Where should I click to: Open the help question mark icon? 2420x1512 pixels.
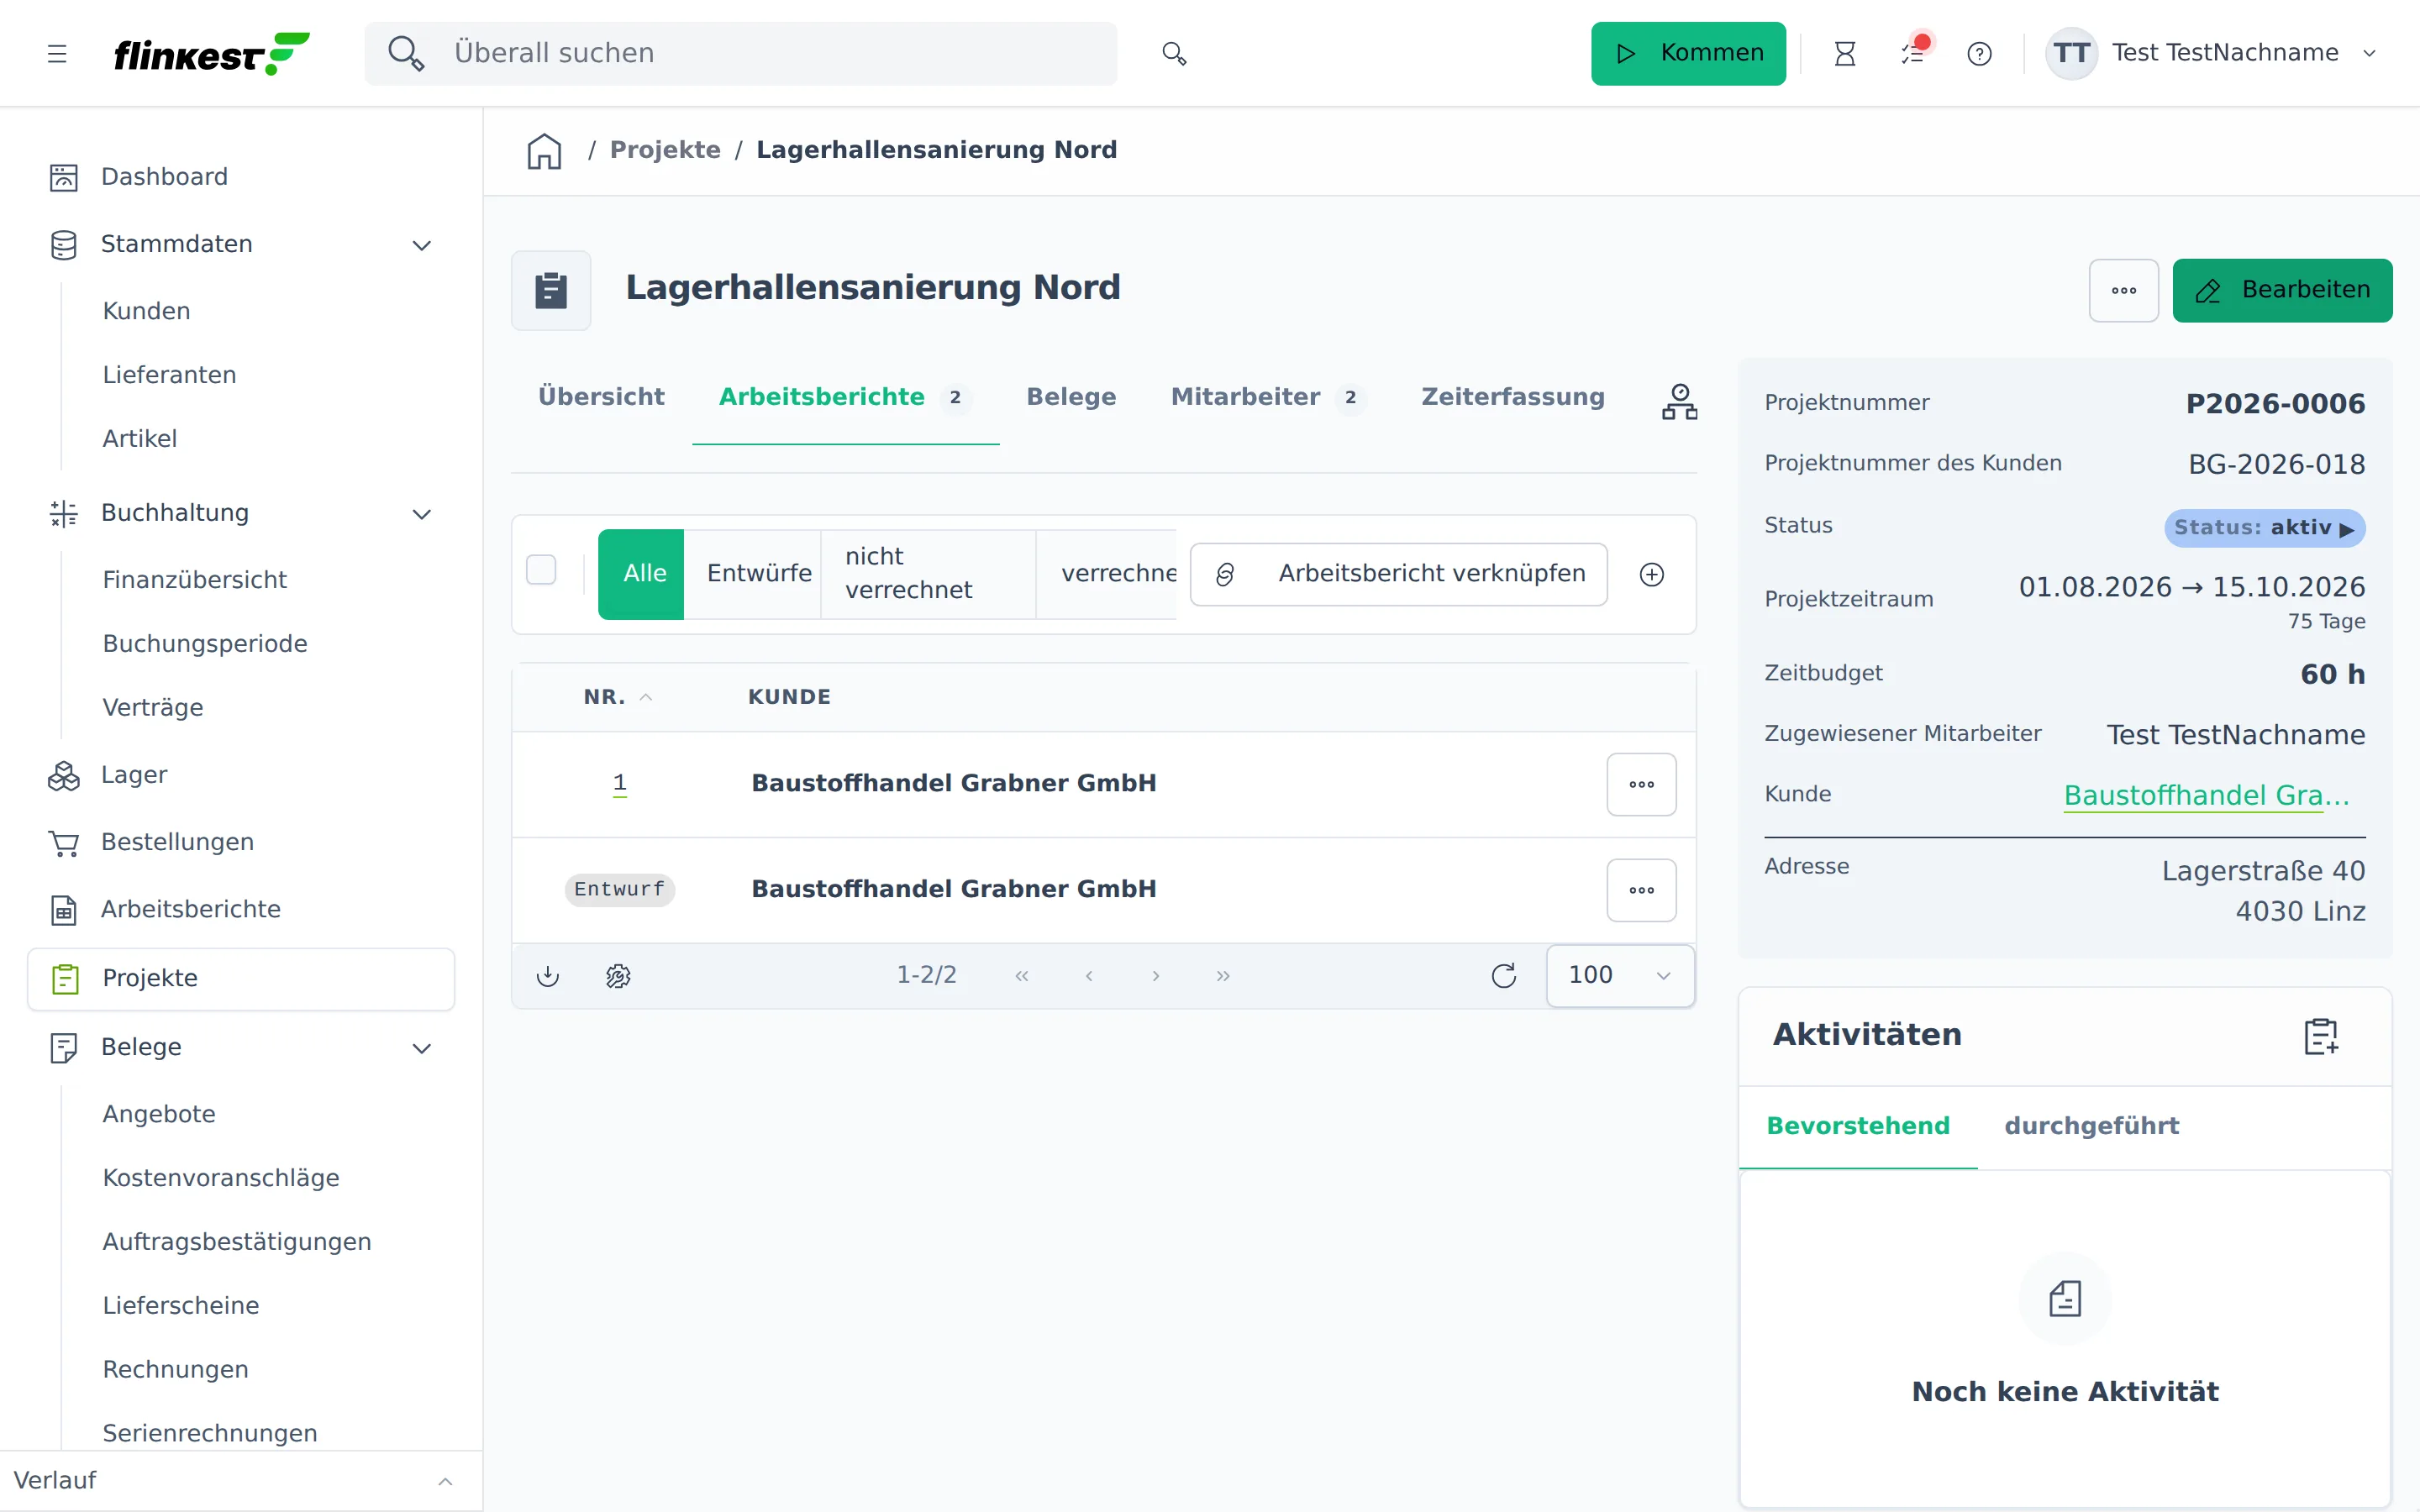tap(1979, 53)
